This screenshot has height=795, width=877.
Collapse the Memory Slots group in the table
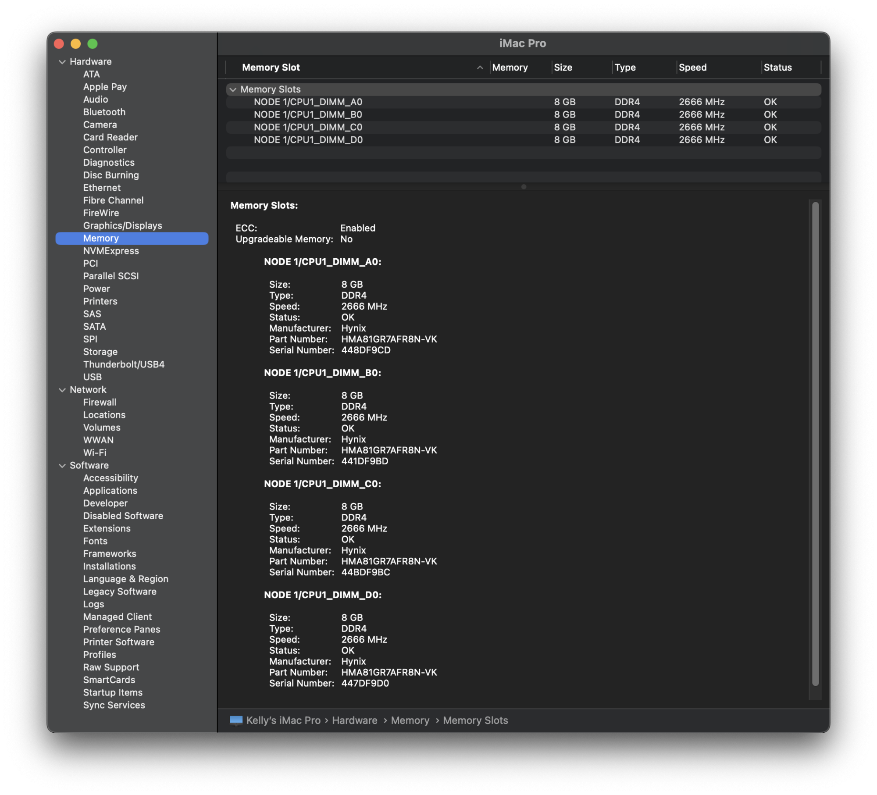pyautogui.click(x=233, y=89)
